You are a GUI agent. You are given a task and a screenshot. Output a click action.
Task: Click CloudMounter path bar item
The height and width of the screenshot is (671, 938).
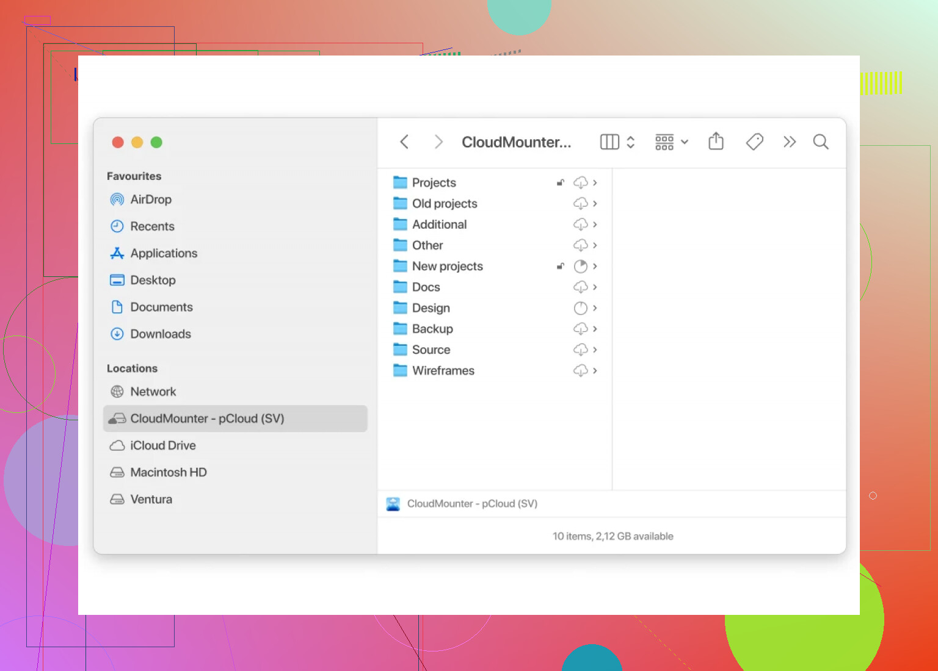click(471, 504)
